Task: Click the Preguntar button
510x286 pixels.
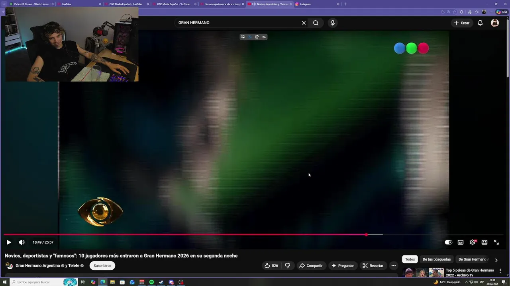Action: (343, 266)
